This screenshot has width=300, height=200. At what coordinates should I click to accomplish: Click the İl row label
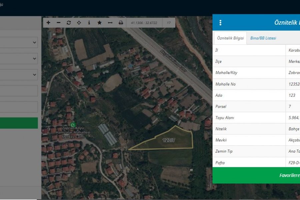217,50
